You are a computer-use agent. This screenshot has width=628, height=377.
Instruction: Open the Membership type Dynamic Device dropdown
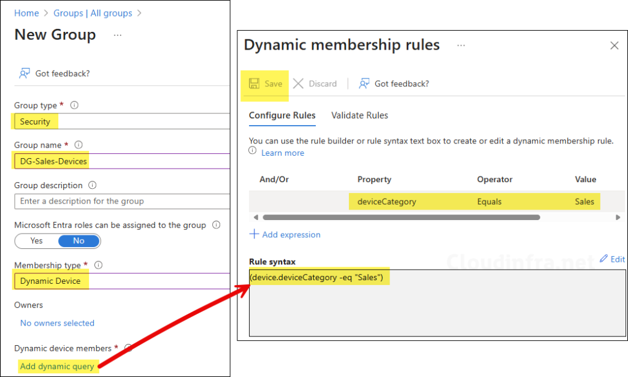click(x=121, y=281)
